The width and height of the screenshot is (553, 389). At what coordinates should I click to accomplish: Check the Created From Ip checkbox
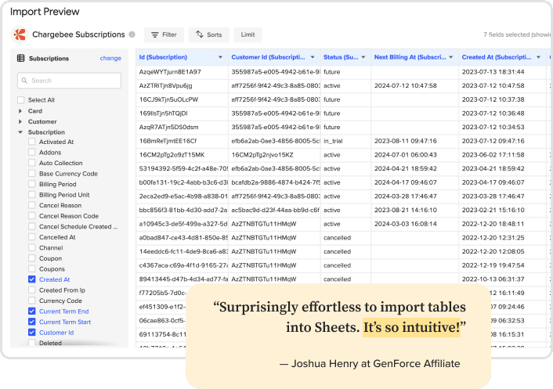pos(32,290)
